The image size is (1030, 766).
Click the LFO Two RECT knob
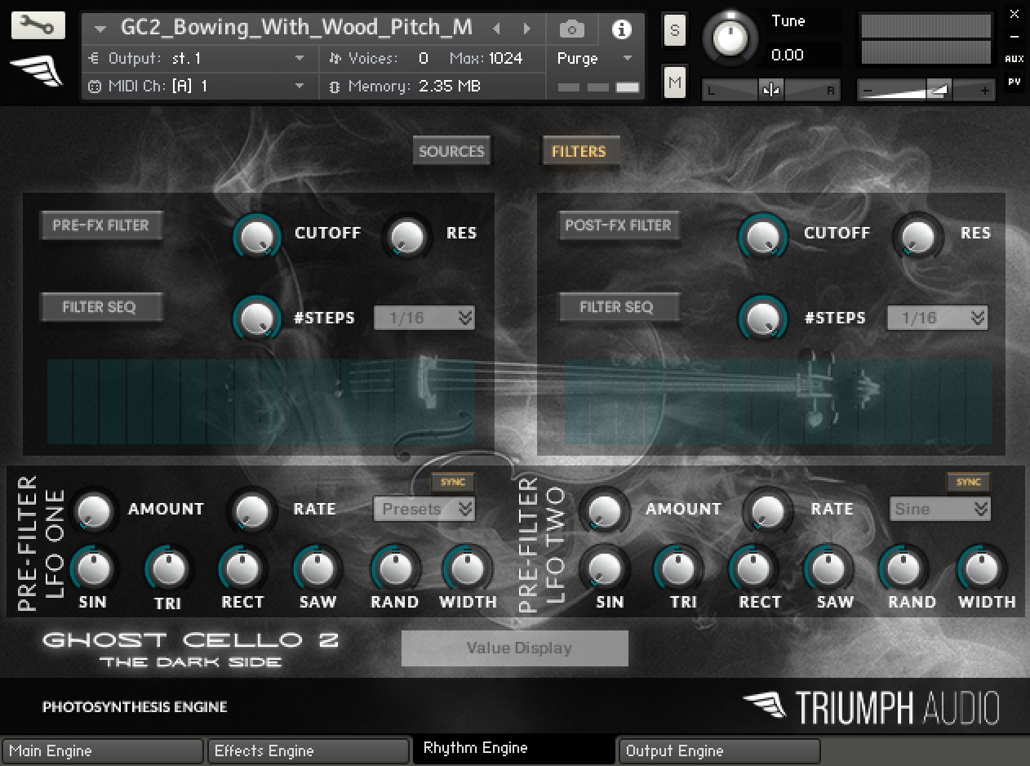pos(753,568)
